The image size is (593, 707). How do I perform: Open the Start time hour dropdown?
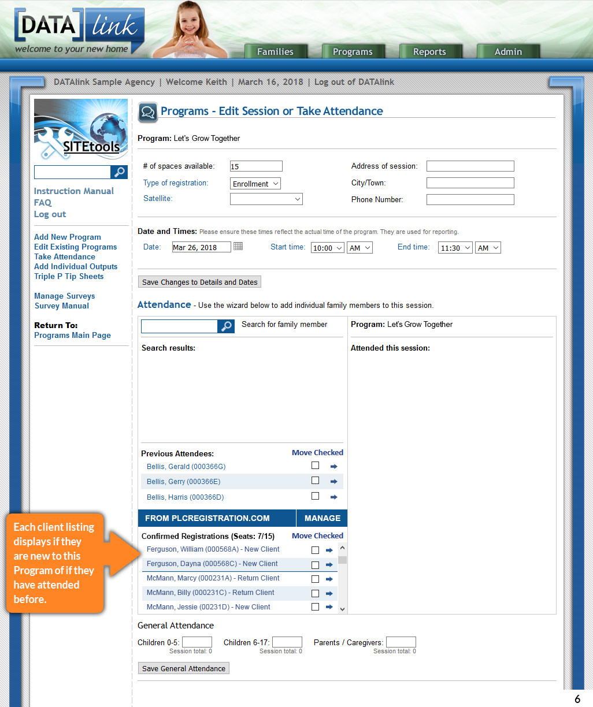328,248
